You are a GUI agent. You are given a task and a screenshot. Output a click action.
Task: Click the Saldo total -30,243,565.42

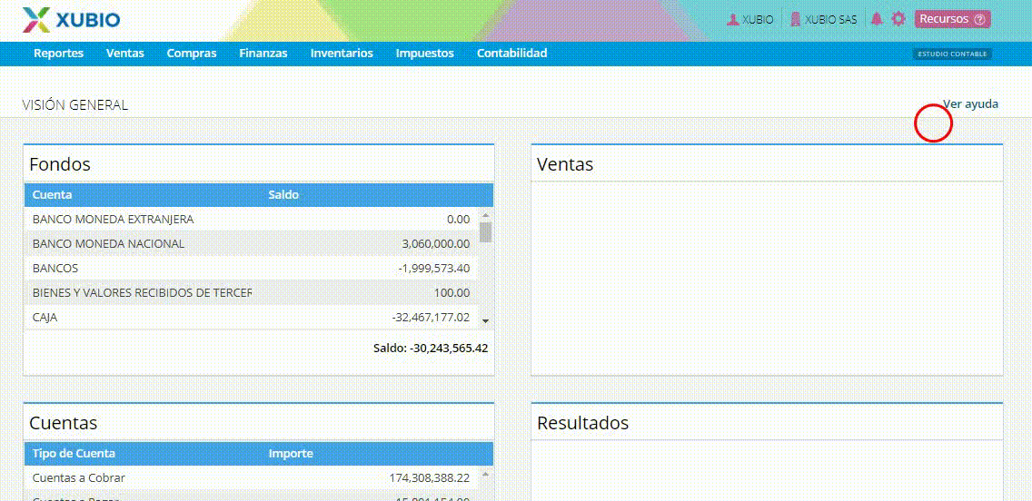431,348
